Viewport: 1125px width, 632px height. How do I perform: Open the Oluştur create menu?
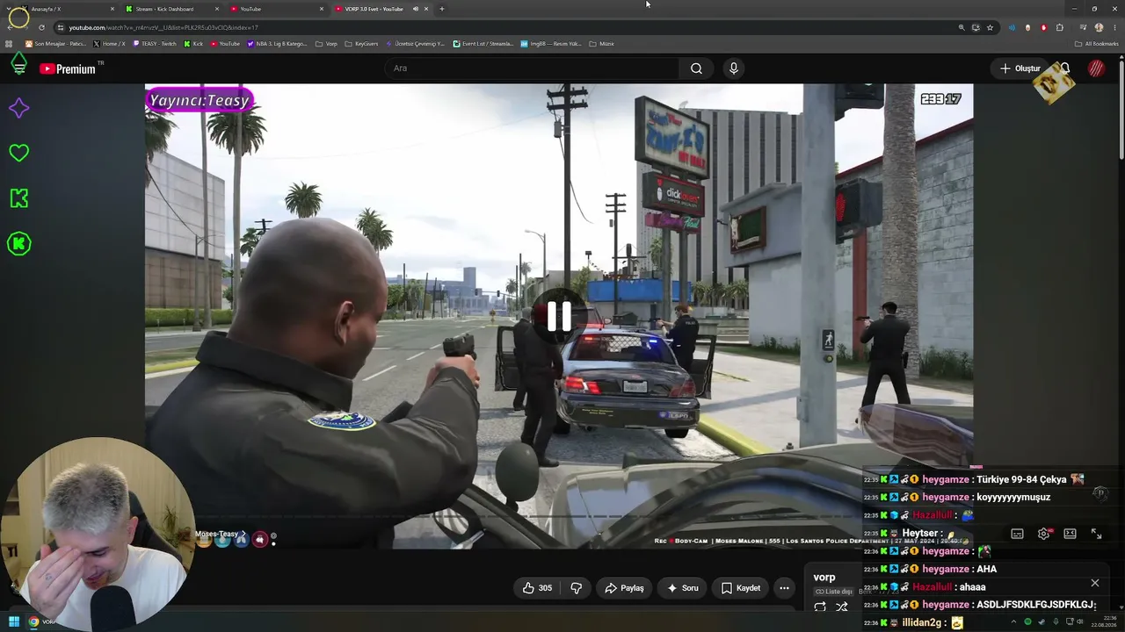tap(1020, 68)
